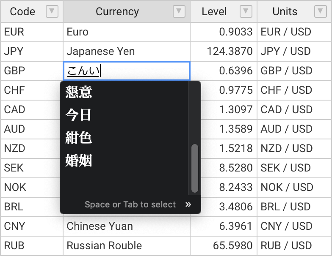Select the Japanese Yen cell
The height and width of the screenshot is (256, 332).
click(127, 52)
